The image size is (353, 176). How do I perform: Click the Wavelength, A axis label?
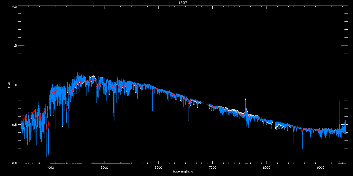click(183, 171)
